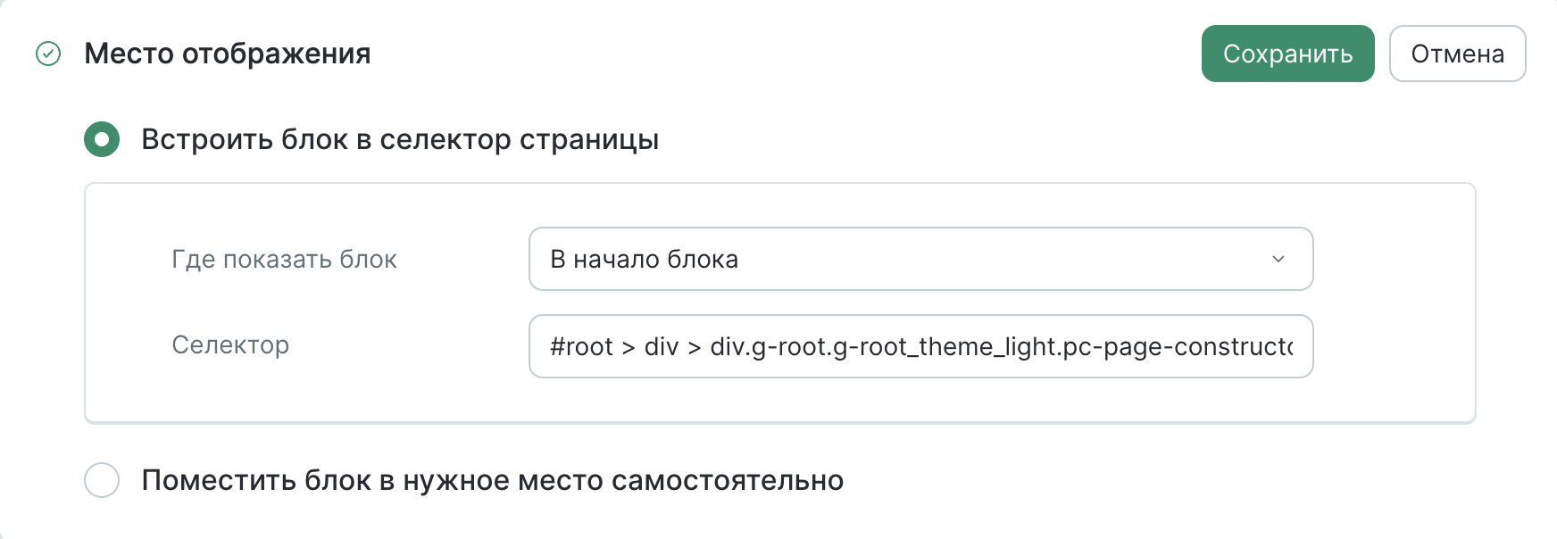Click the Селектор input with #root path
Screen dimensions: 1557x539
coord(921,346)
